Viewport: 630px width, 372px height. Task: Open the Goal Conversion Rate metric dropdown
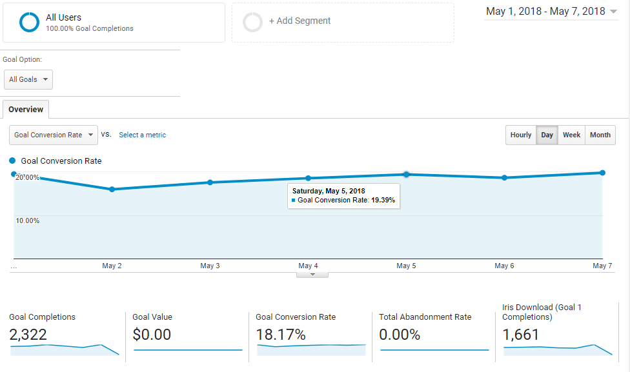pyautogui.click(x=54, y=135)
